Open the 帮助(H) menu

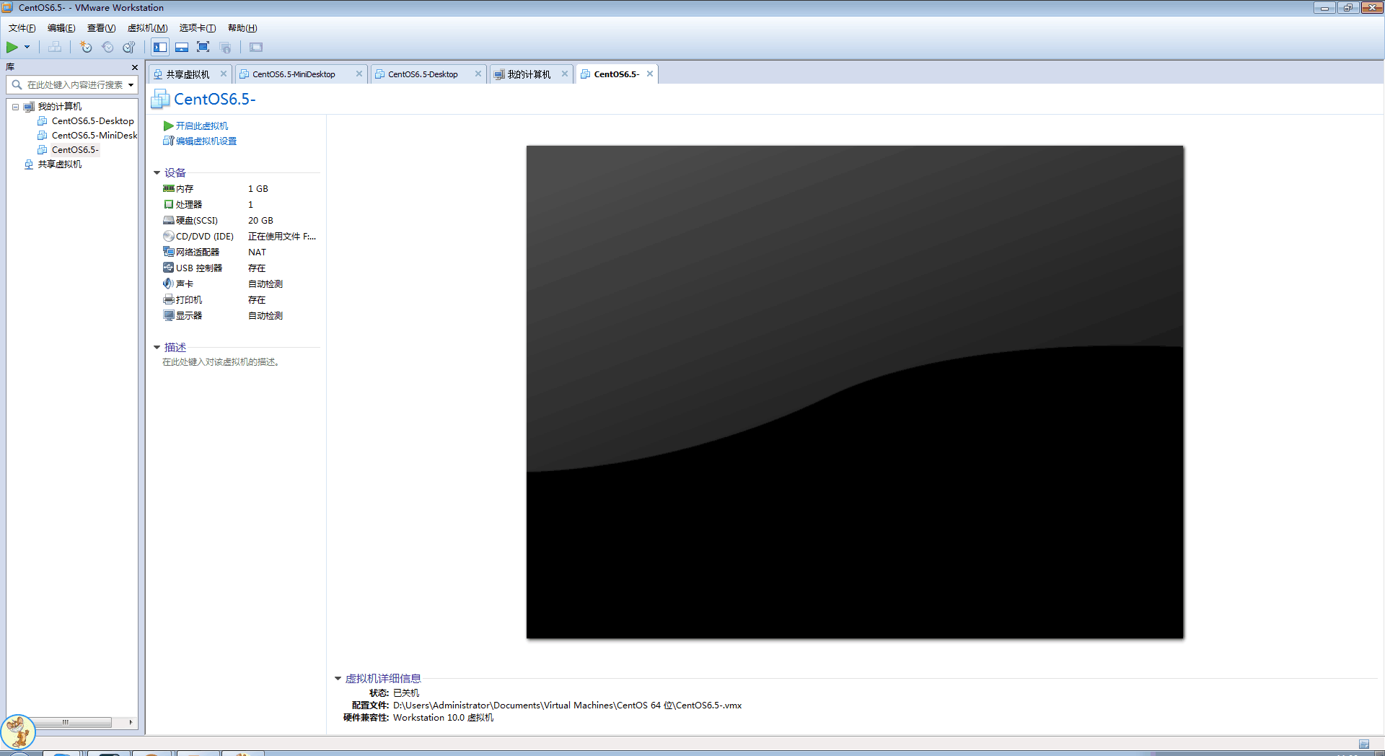click(x=242, y=28)
